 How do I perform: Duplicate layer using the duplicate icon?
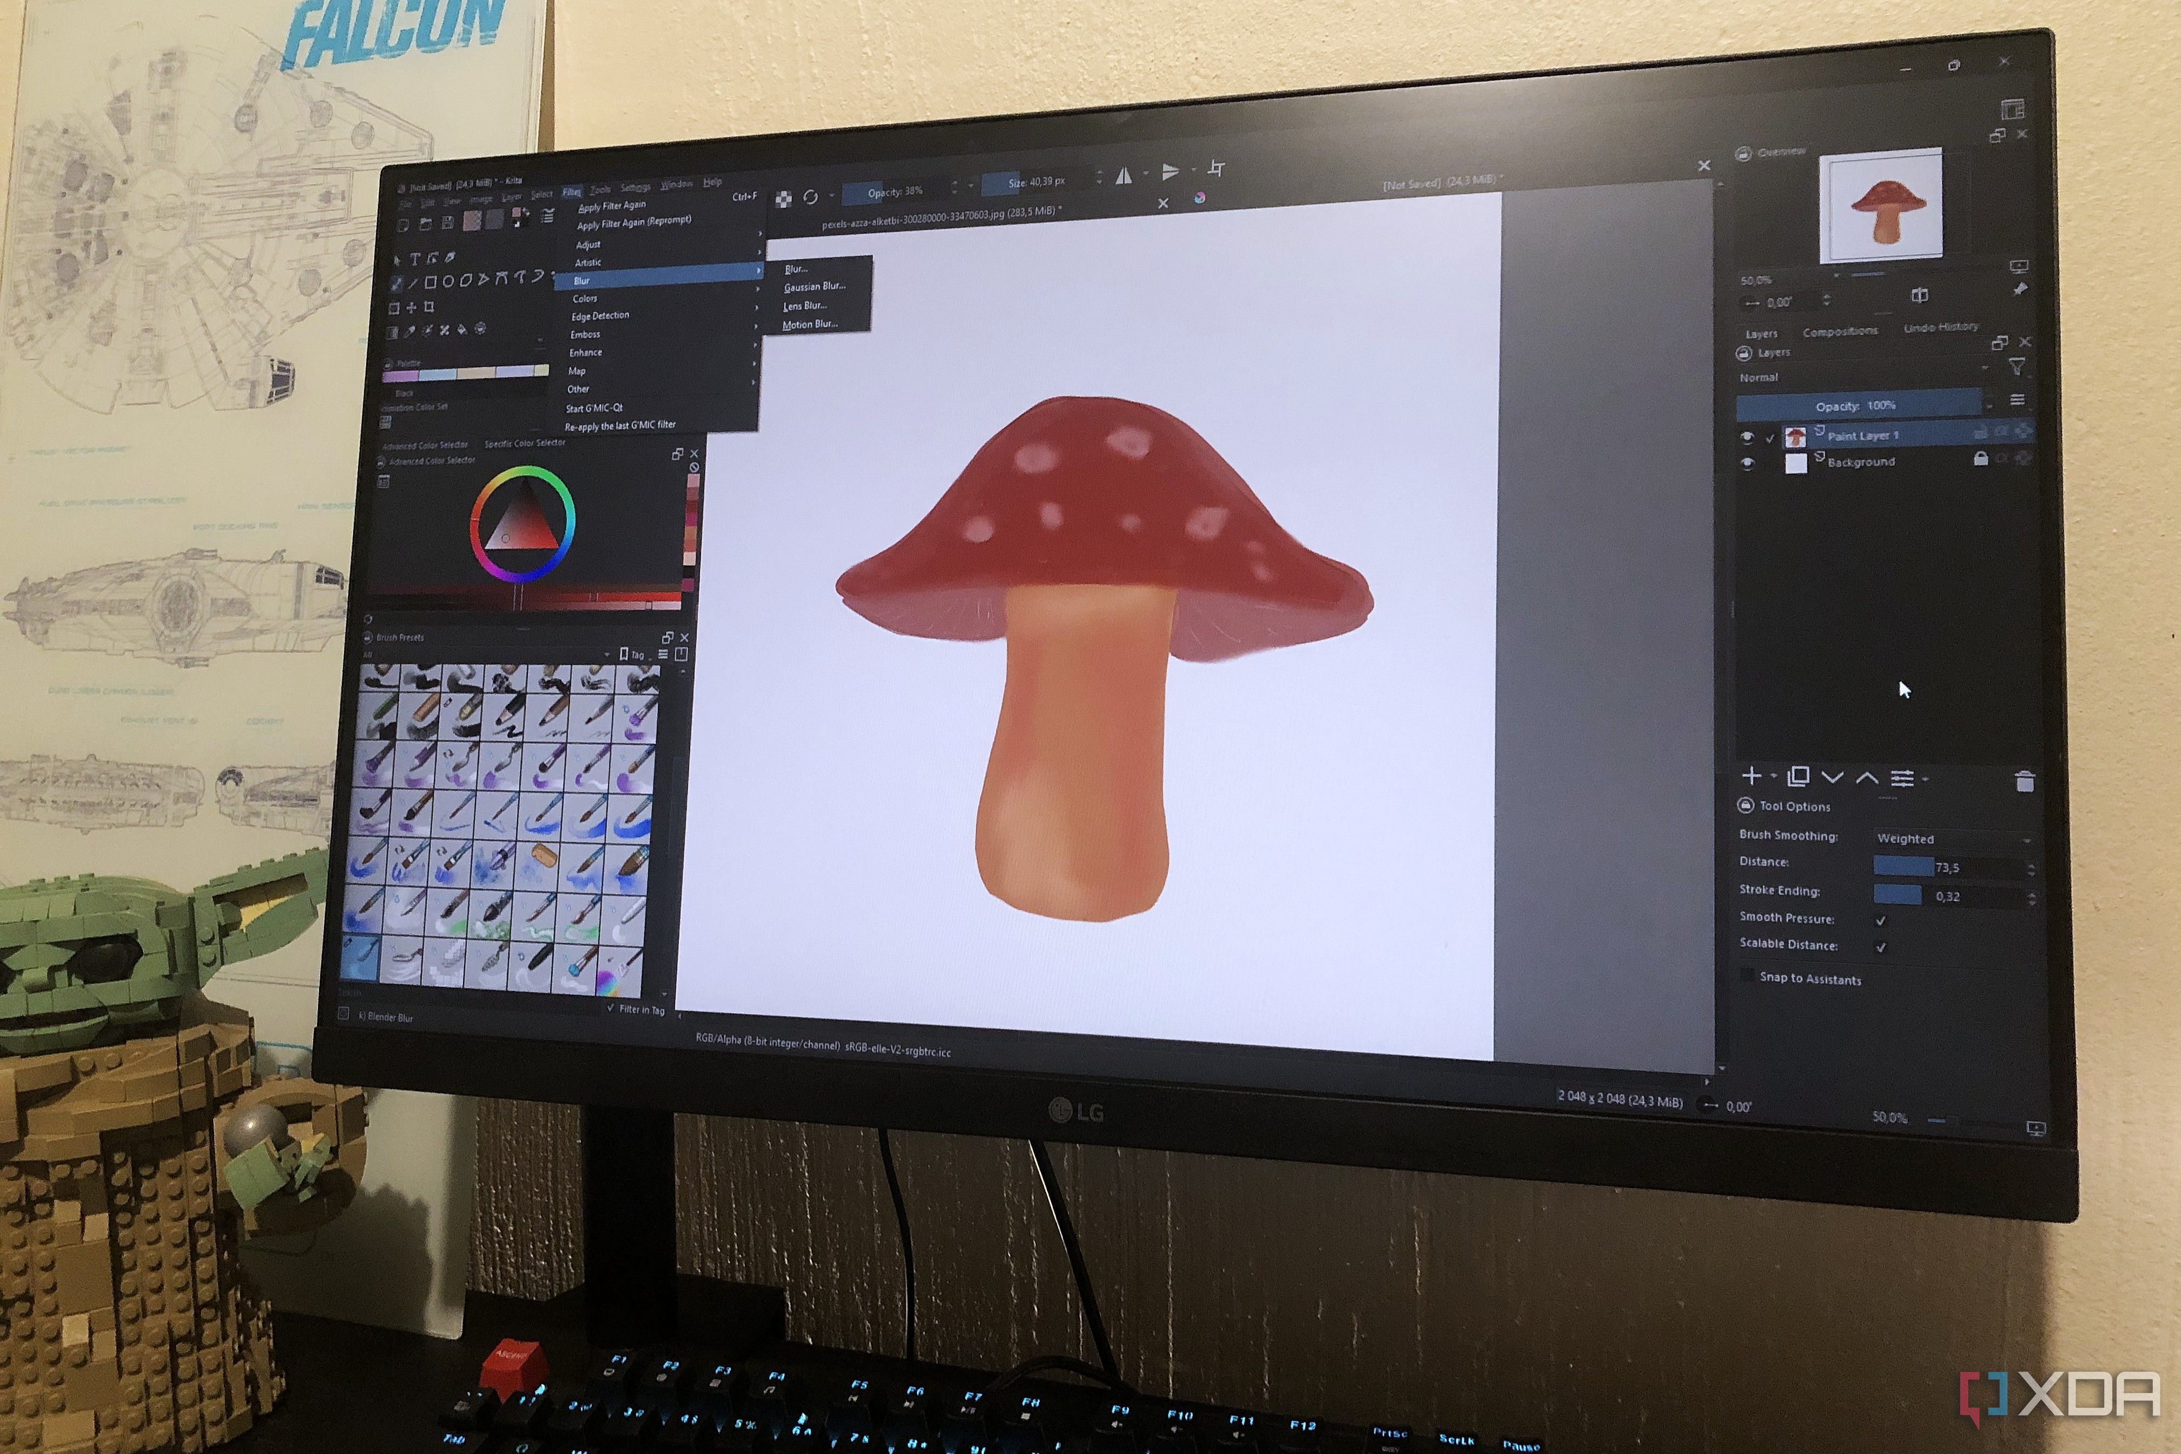pos(1798,777)
